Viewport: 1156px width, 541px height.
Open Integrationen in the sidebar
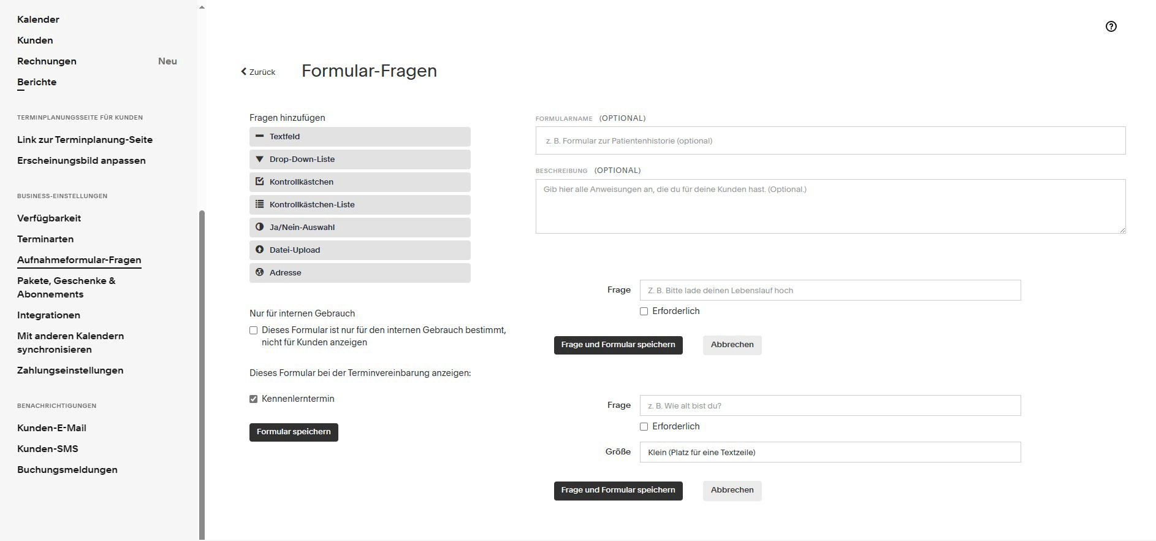[48, 315]
